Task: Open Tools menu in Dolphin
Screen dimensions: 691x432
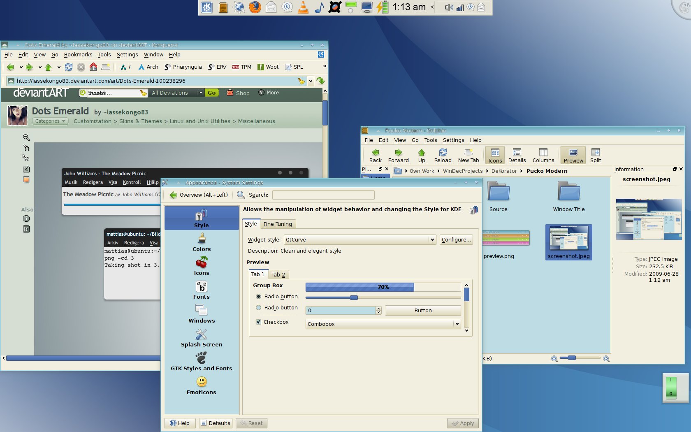Action: [x=431, y=140]
